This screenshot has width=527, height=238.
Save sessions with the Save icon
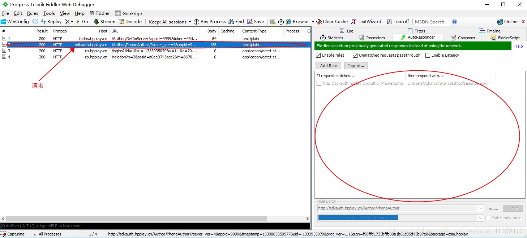tap(256, 22)
